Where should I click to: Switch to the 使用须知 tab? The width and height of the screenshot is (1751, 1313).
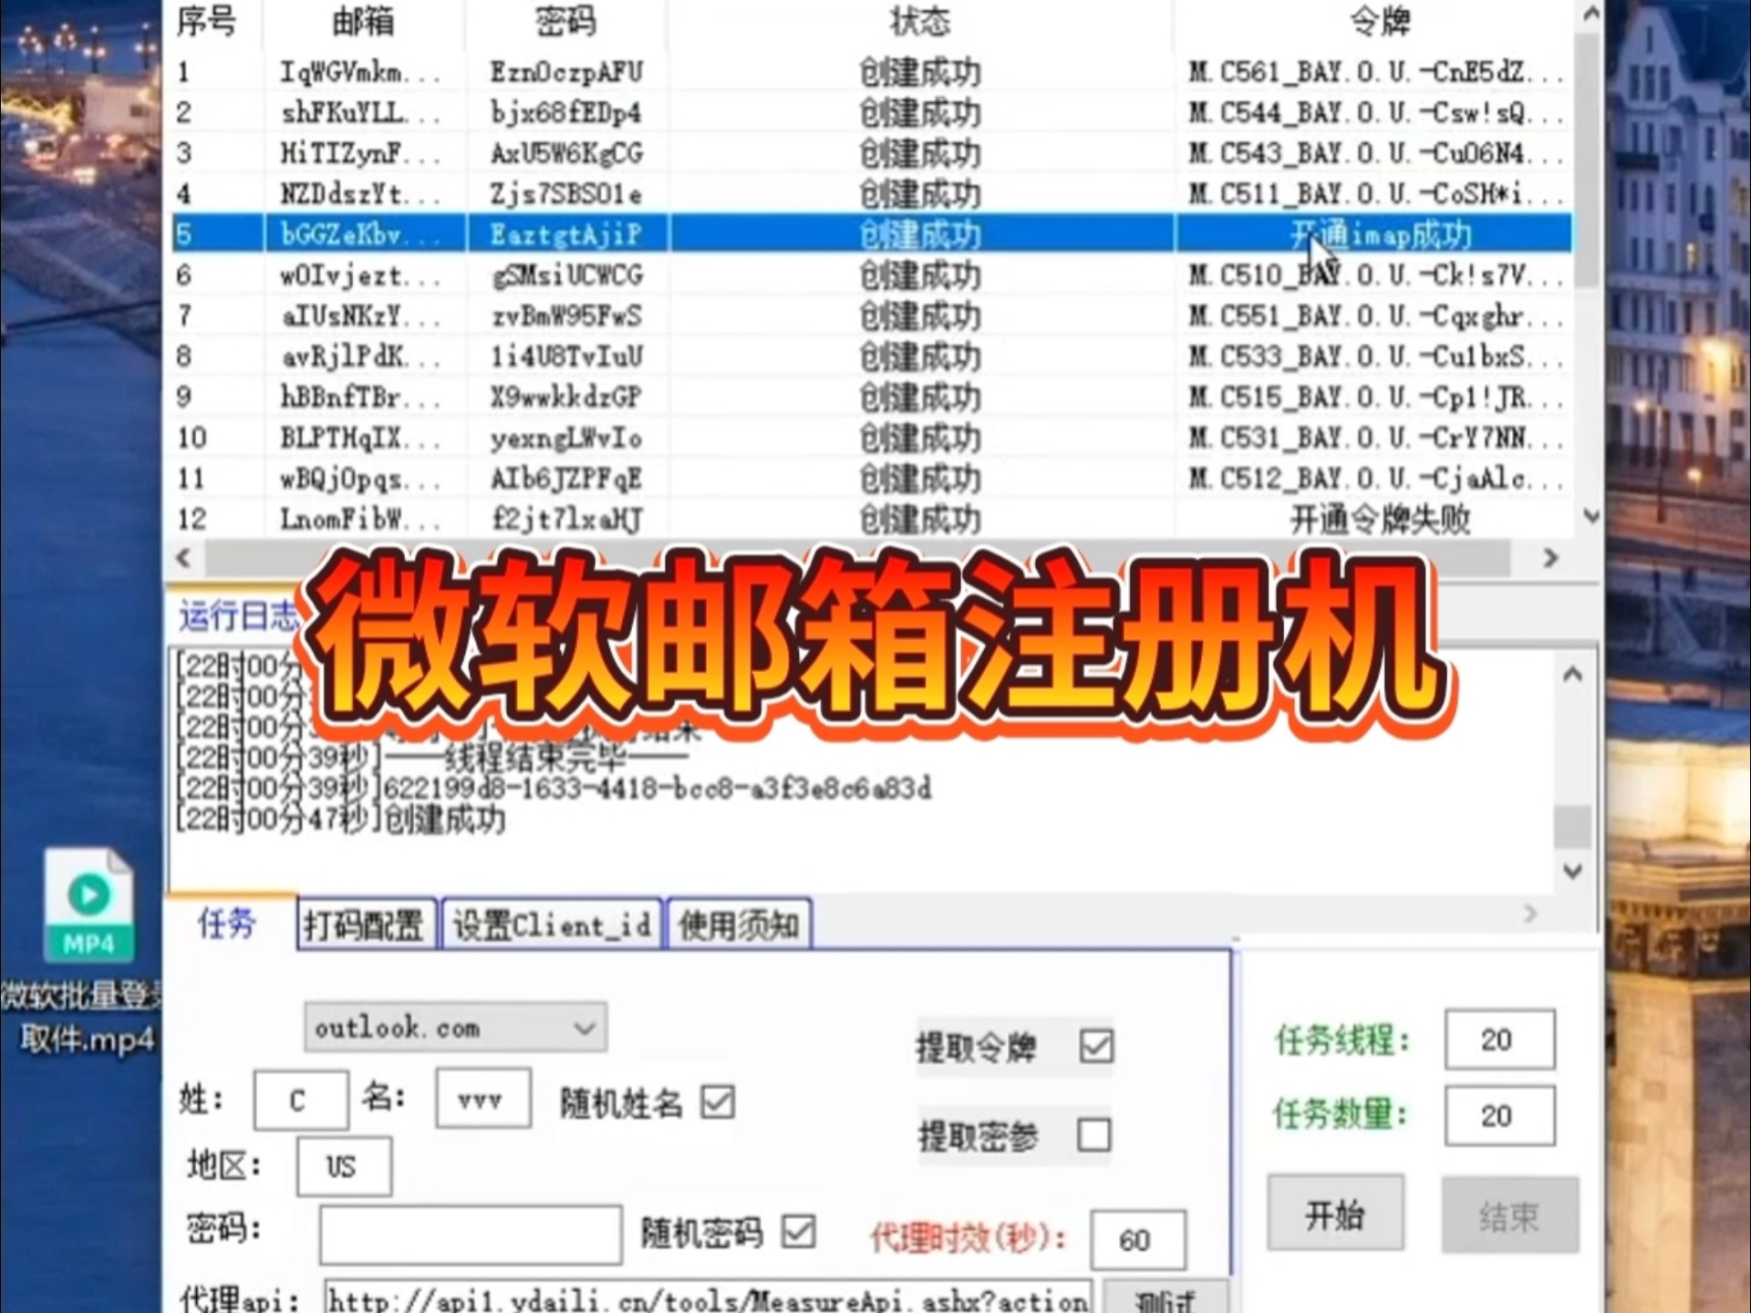click(739, 925)
